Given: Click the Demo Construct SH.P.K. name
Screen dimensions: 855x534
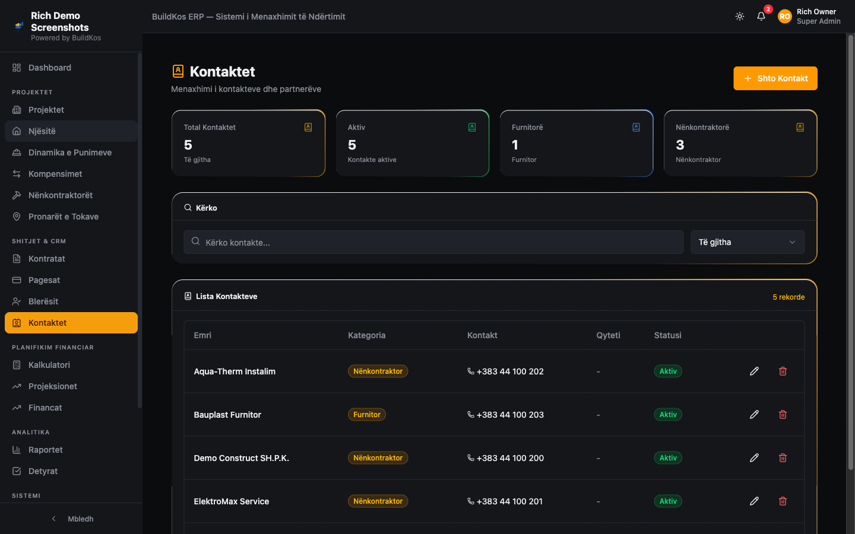Looking at the screenshot, I should (x=241, y=458).
